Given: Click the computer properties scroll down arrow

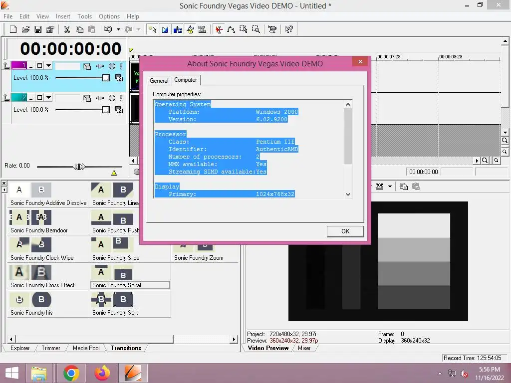Looking at the screenshot, I should pos(348,194).
